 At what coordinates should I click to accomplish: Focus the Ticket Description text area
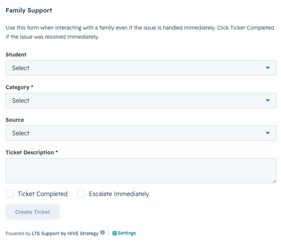tap(141, 171)
